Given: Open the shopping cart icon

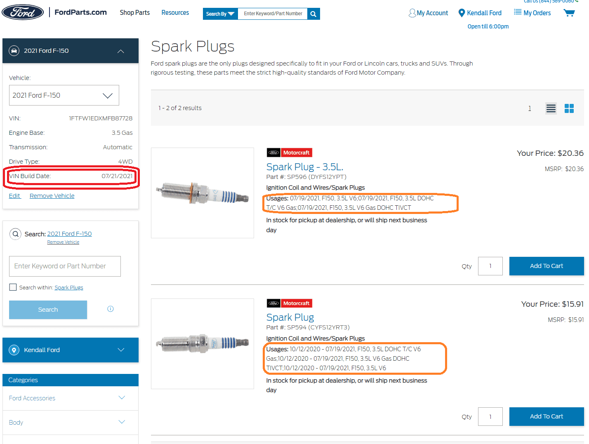Looking at the screenshot, I should click(x=569, y=13).
